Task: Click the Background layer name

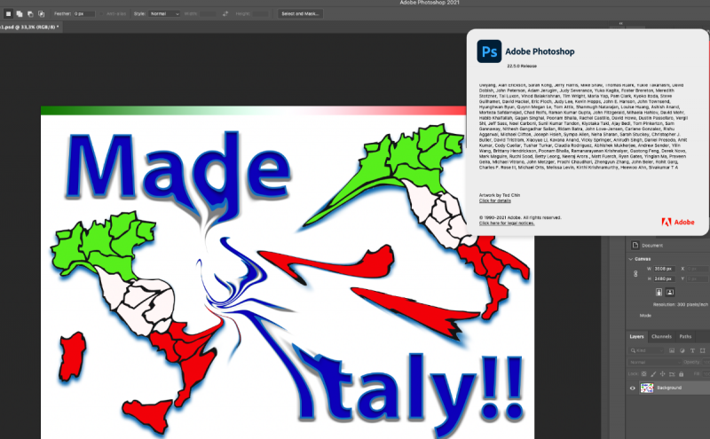Action: 669,388
